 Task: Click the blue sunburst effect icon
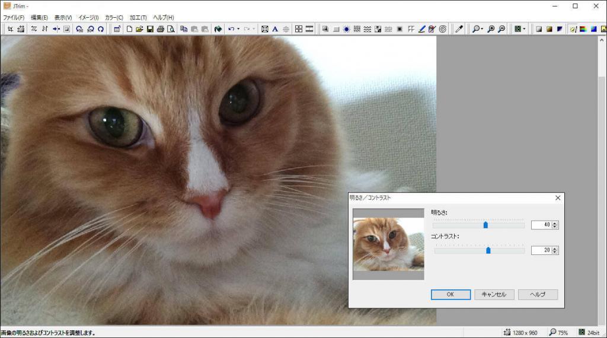pos(346,29)
